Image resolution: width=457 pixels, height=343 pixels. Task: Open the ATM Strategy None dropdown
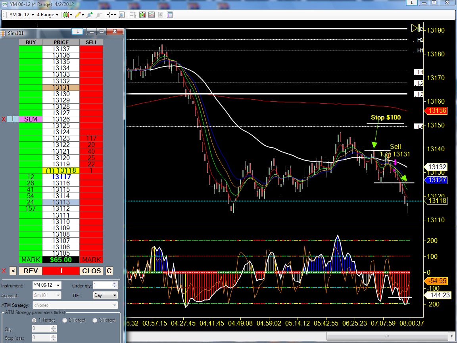coord(75,305)
